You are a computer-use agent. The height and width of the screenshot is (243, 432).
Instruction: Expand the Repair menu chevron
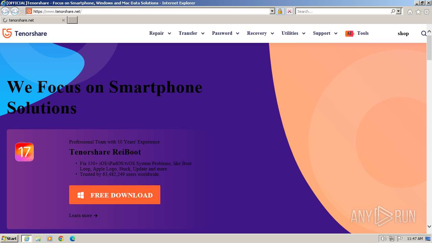(169, 33)
